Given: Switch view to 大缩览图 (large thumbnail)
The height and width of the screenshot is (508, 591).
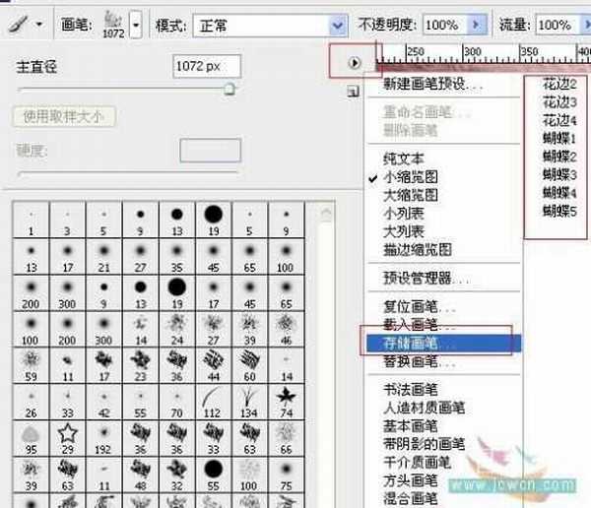Looking at the screenshot, I should 409,195.
